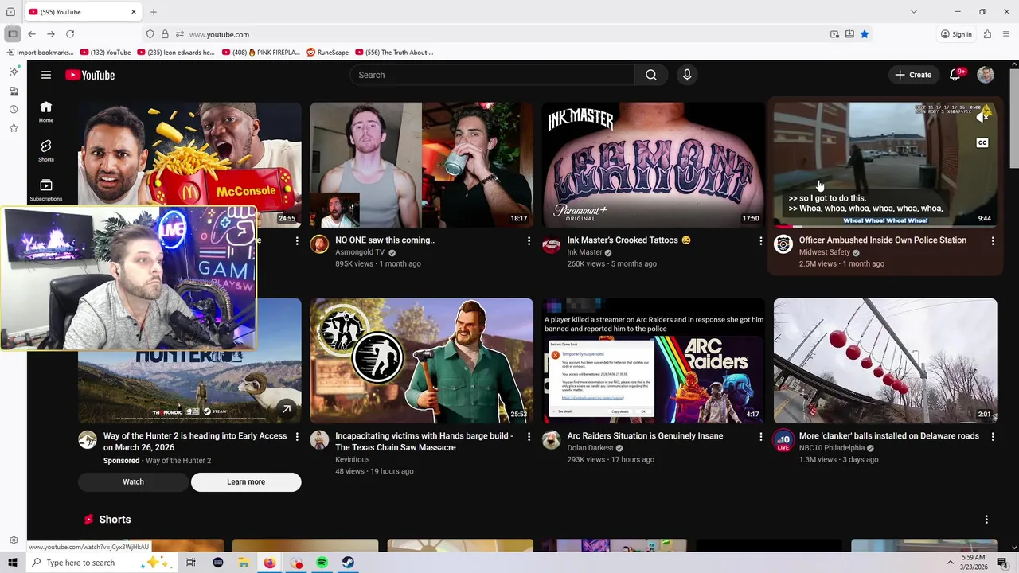Open more options for Arc Raiders Situation video
The width and height of the screenshot is (1019, 573).
(x=760, y=436)
